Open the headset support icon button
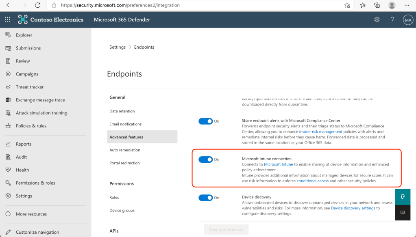 point(402,196)
